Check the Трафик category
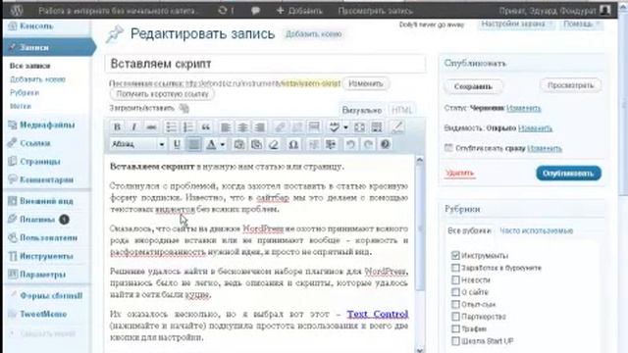The height and width of the screenshot is (353, 628). 455,328
